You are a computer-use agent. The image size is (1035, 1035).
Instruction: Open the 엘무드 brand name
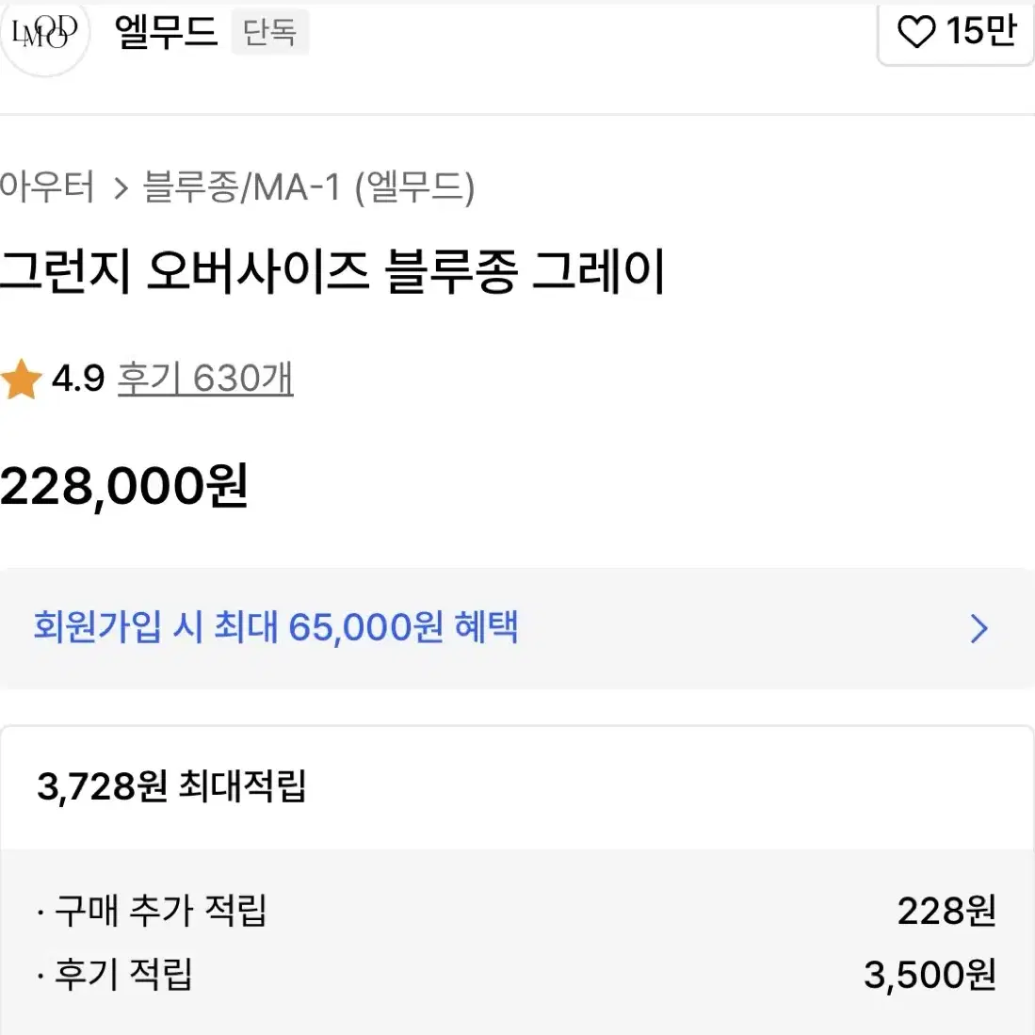[166, 31]
